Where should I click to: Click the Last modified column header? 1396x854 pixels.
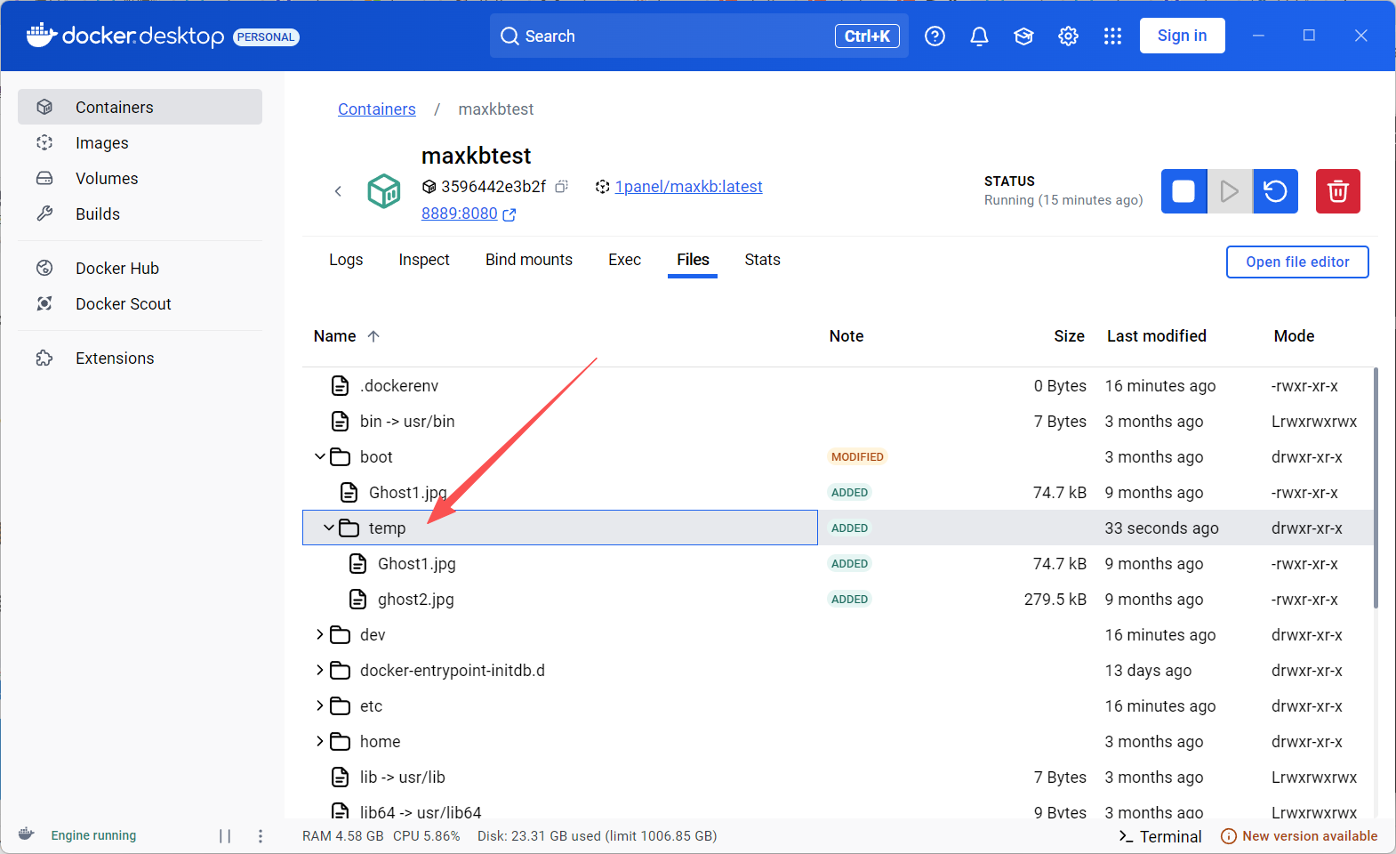coord(1156,336)
